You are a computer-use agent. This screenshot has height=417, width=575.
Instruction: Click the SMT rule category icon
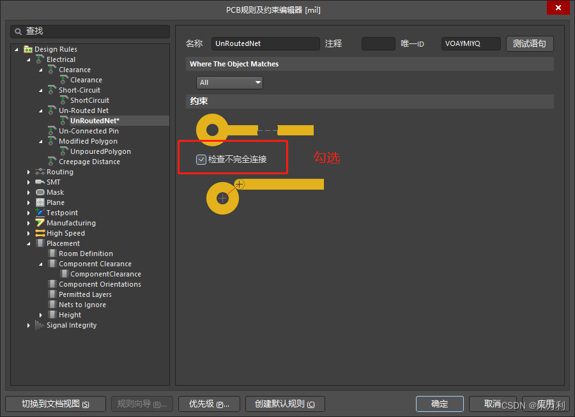tap(40, 182)
